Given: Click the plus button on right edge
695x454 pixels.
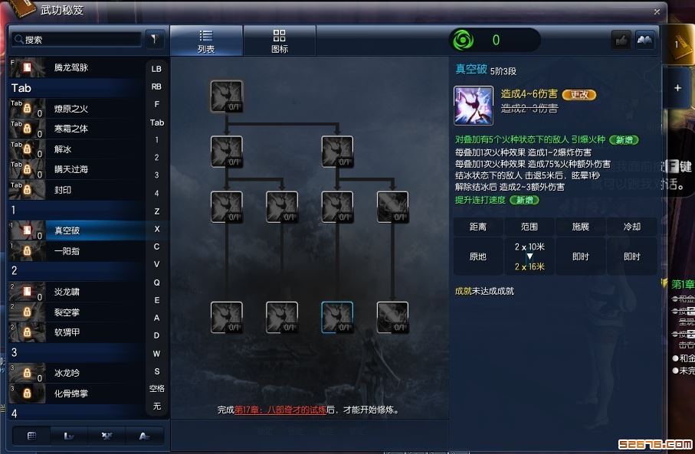Looking at the screenshot, I should [677, 88].
